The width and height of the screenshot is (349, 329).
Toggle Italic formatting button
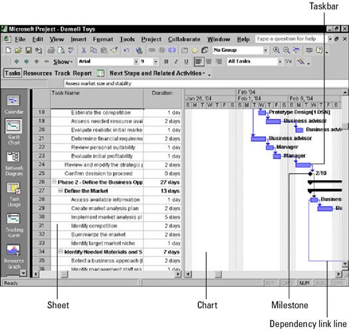tap(176, 62)
